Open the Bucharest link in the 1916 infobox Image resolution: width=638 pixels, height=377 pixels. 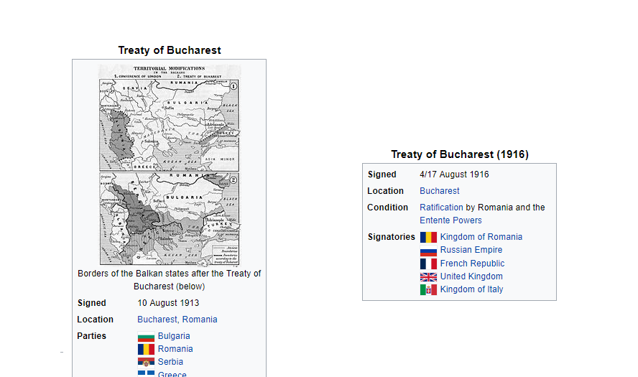440,191
